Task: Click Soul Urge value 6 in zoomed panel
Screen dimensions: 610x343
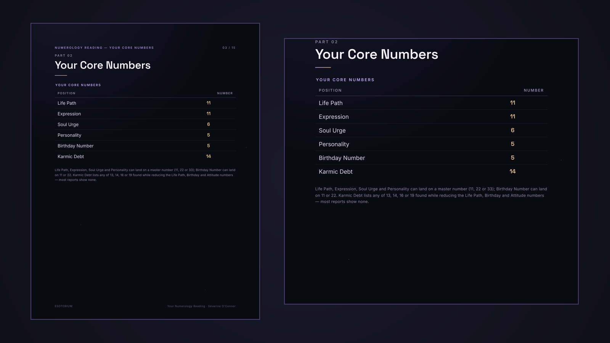Action: (x=512, y=130)
